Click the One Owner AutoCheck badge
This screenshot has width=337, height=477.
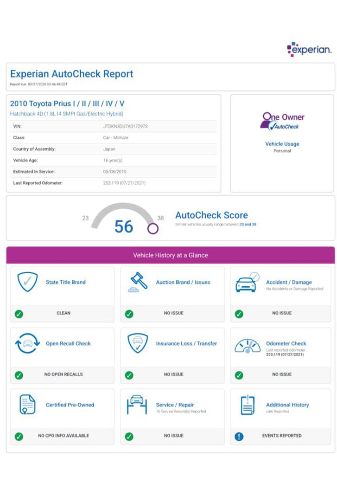[282, 121]
